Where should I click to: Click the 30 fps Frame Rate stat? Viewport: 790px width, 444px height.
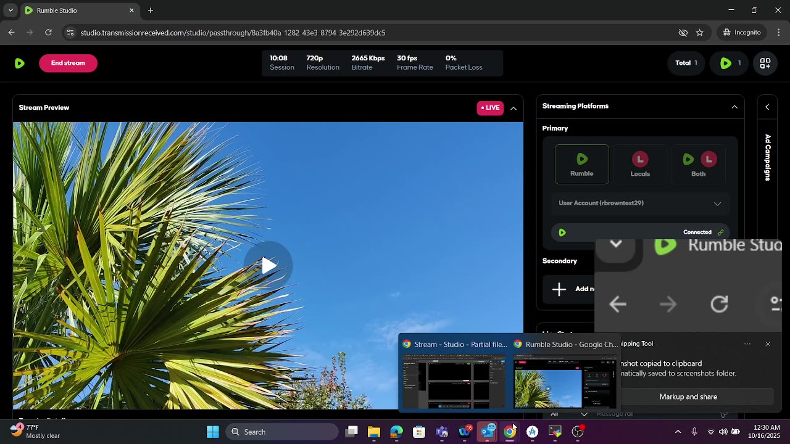pos(415,63)
